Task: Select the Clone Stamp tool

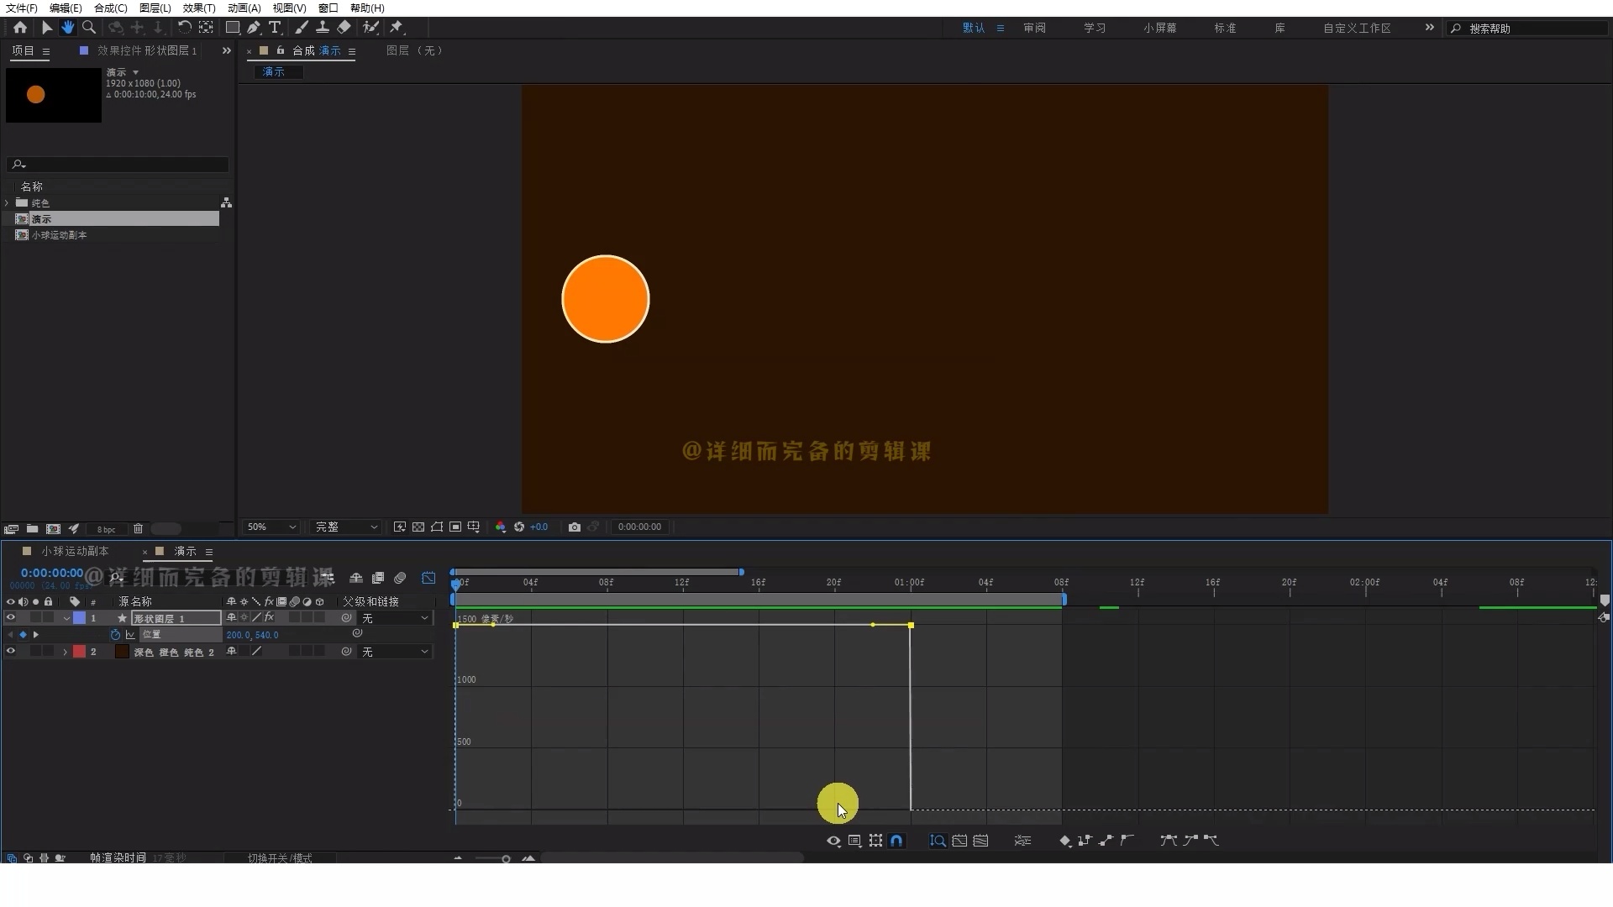Action: [322, 28]
